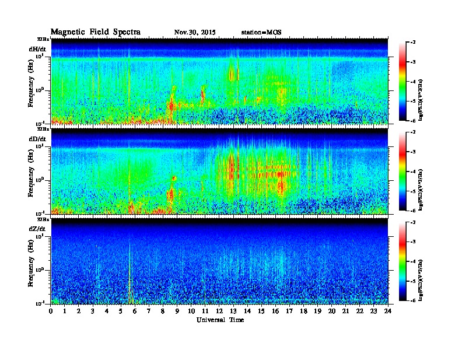Image resolution: width=462 pixels, height=357 pixels.
Task: Click the log(PSD) label beside dH/dt color bar
Action: (x=421, y=100)
